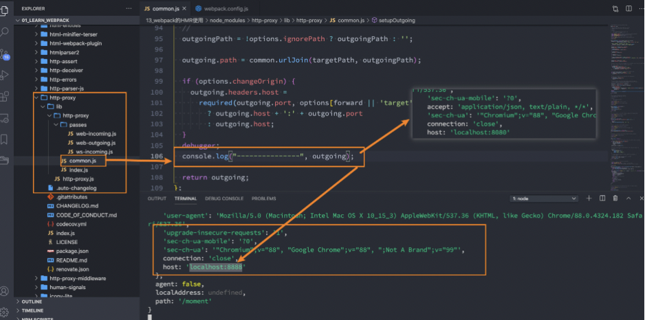This screenshot has height=320, width=645.
Task: Kill terminal with trash icon
Action: [615, 198]
